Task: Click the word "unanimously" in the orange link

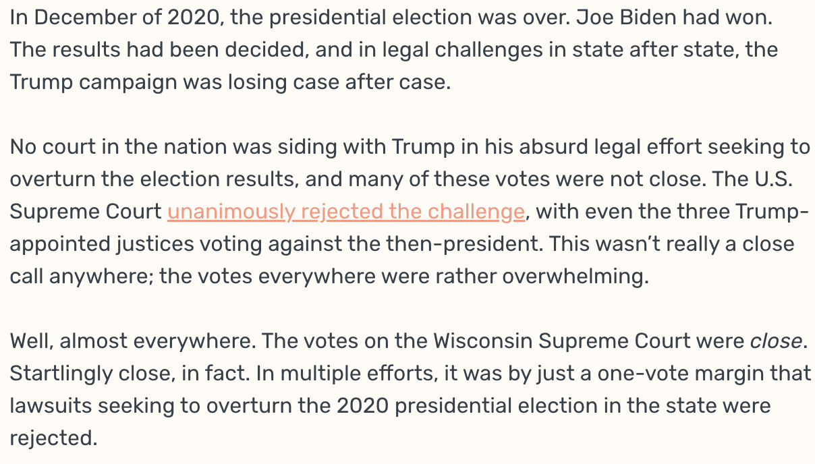Action: [232, 212]
